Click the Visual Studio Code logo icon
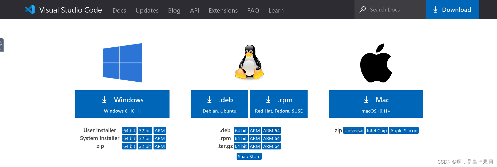 [30, 10]
